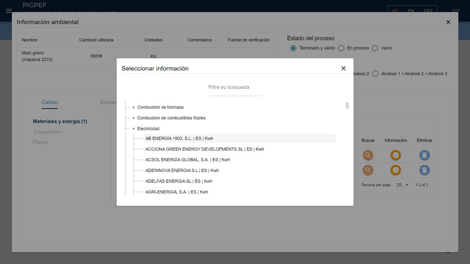Image resolution: width=470 pixels, height=264 pixels.
Task: Select 'ACCIONA GREEN ENERGY DEVELOPMENTS SL' entry
Action: pyautogui.click(x=204, y=149)
